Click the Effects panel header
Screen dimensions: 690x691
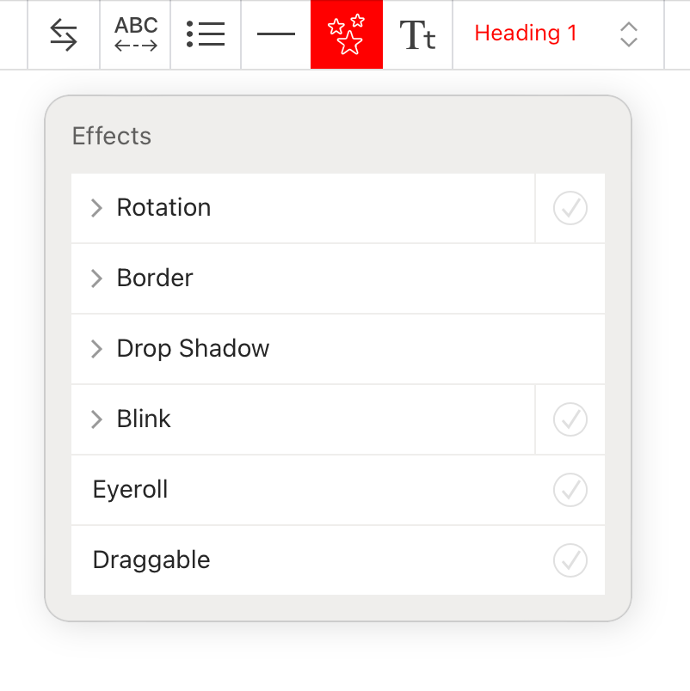112,136
